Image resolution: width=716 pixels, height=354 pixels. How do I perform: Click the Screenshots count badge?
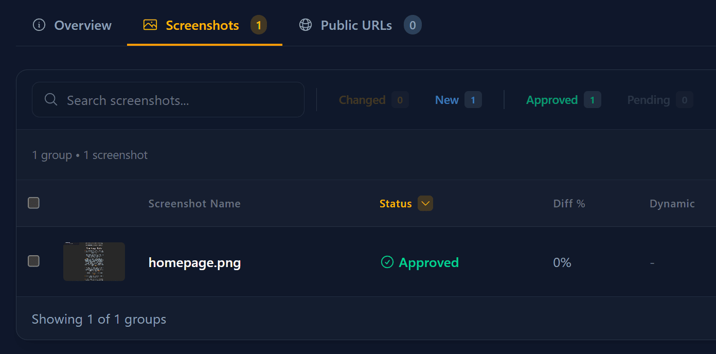(x=259, y=25)
